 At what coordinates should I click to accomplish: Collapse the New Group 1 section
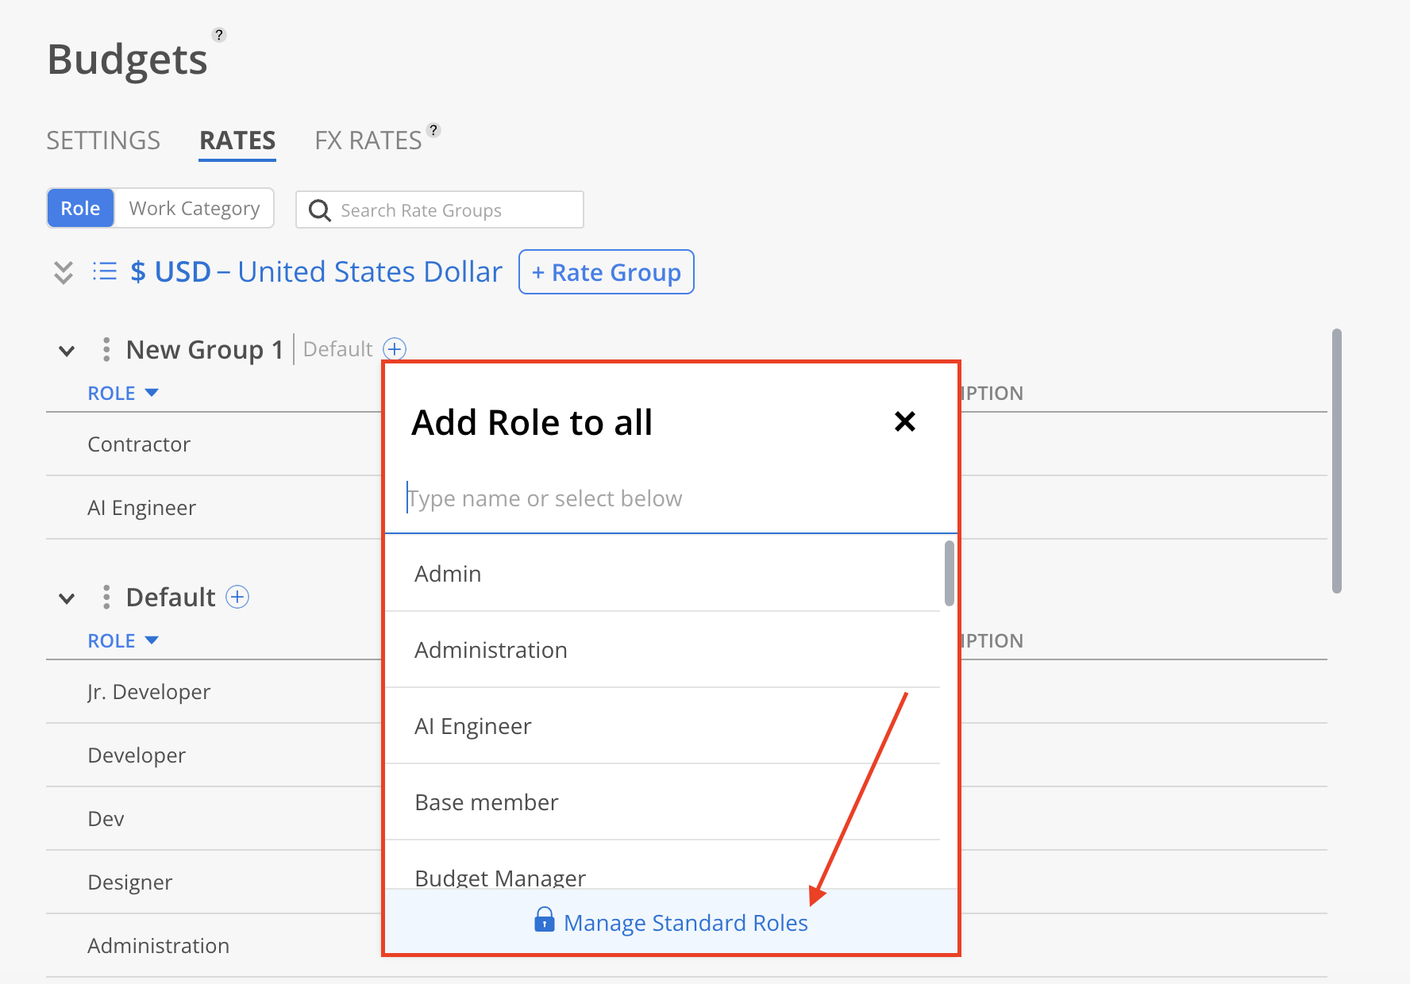pyautogui.click(x=67, y=351)
